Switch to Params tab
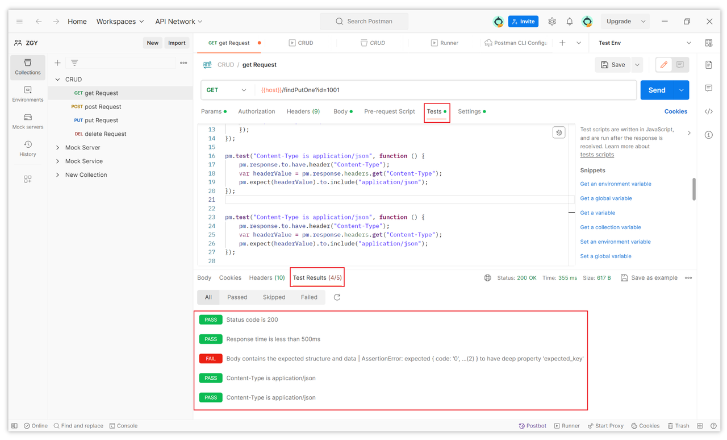 click(214, 111)
